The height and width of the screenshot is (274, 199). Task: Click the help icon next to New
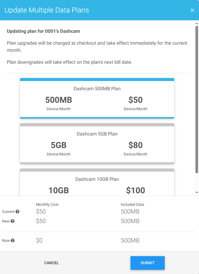pyautogui.click(x=13, y=221)
